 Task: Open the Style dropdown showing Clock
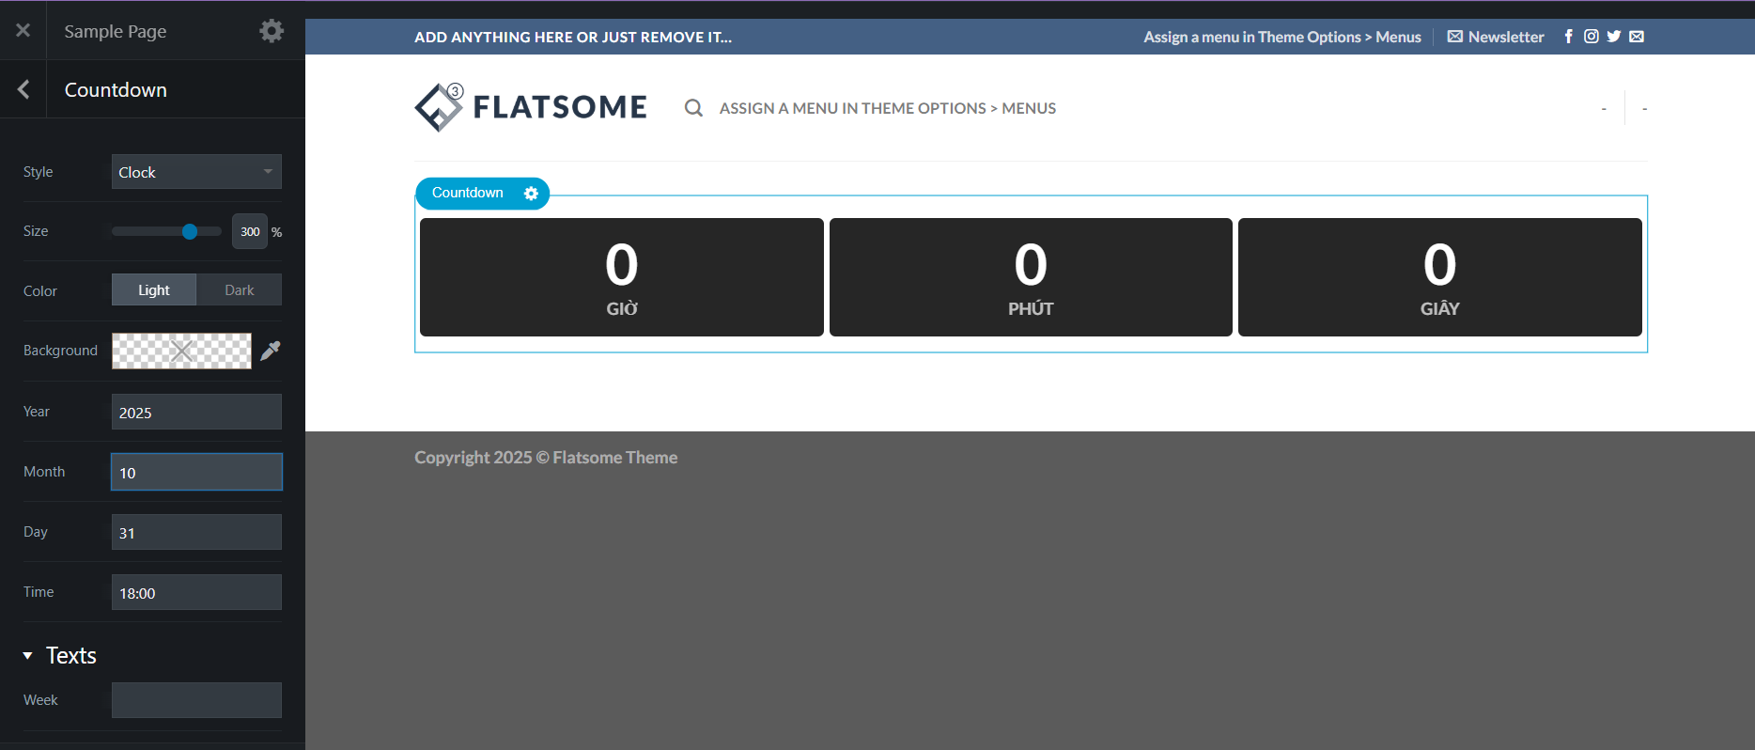[196, 172]
